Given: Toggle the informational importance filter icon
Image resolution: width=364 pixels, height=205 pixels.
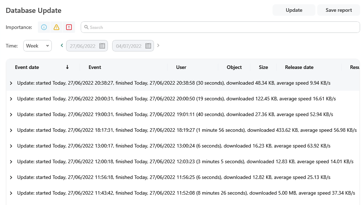Looking at the screenshot, I should point(44,27).
